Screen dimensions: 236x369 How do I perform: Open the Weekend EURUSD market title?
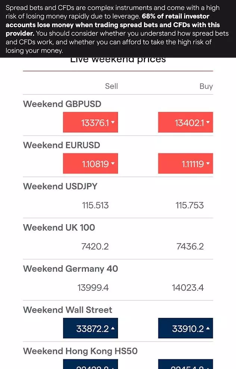62,145
